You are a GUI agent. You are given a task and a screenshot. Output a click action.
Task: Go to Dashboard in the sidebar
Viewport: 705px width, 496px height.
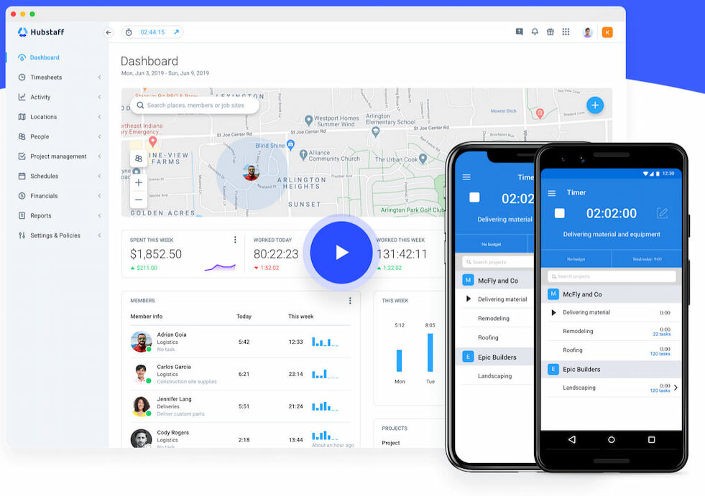(45, 57)
